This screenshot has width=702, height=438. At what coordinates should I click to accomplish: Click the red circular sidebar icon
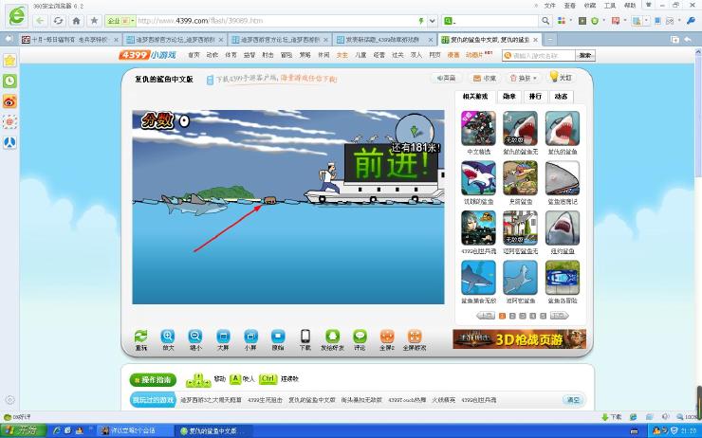click(x=9, y=121)
